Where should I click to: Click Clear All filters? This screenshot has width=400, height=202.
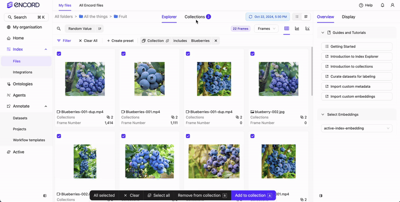pyautogui.click(x=88, y=41)
